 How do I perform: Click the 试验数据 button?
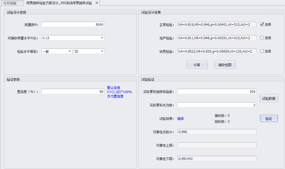pyautogui.click(x=269, y=98)
